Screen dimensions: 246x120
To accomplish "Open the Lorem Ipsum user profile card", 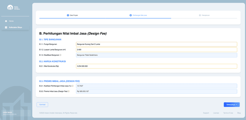I will (16, 113).
